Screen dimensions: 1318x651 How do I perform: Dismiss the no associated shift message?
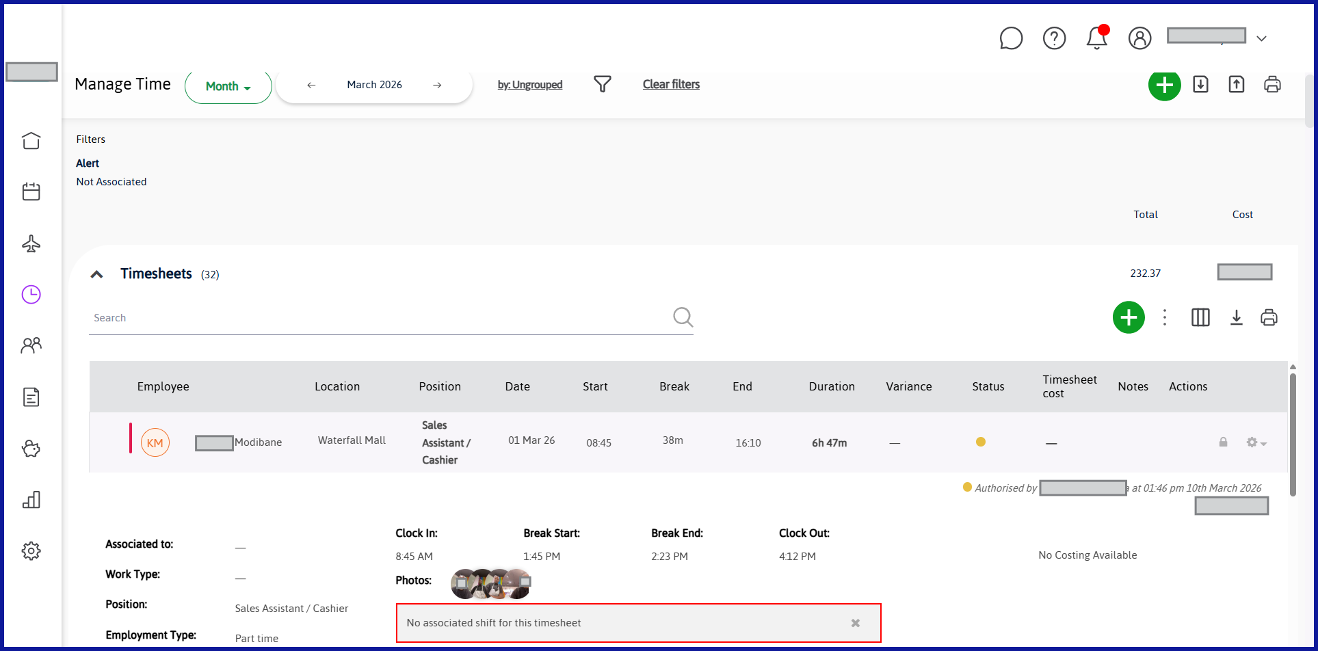pos(855,623)
